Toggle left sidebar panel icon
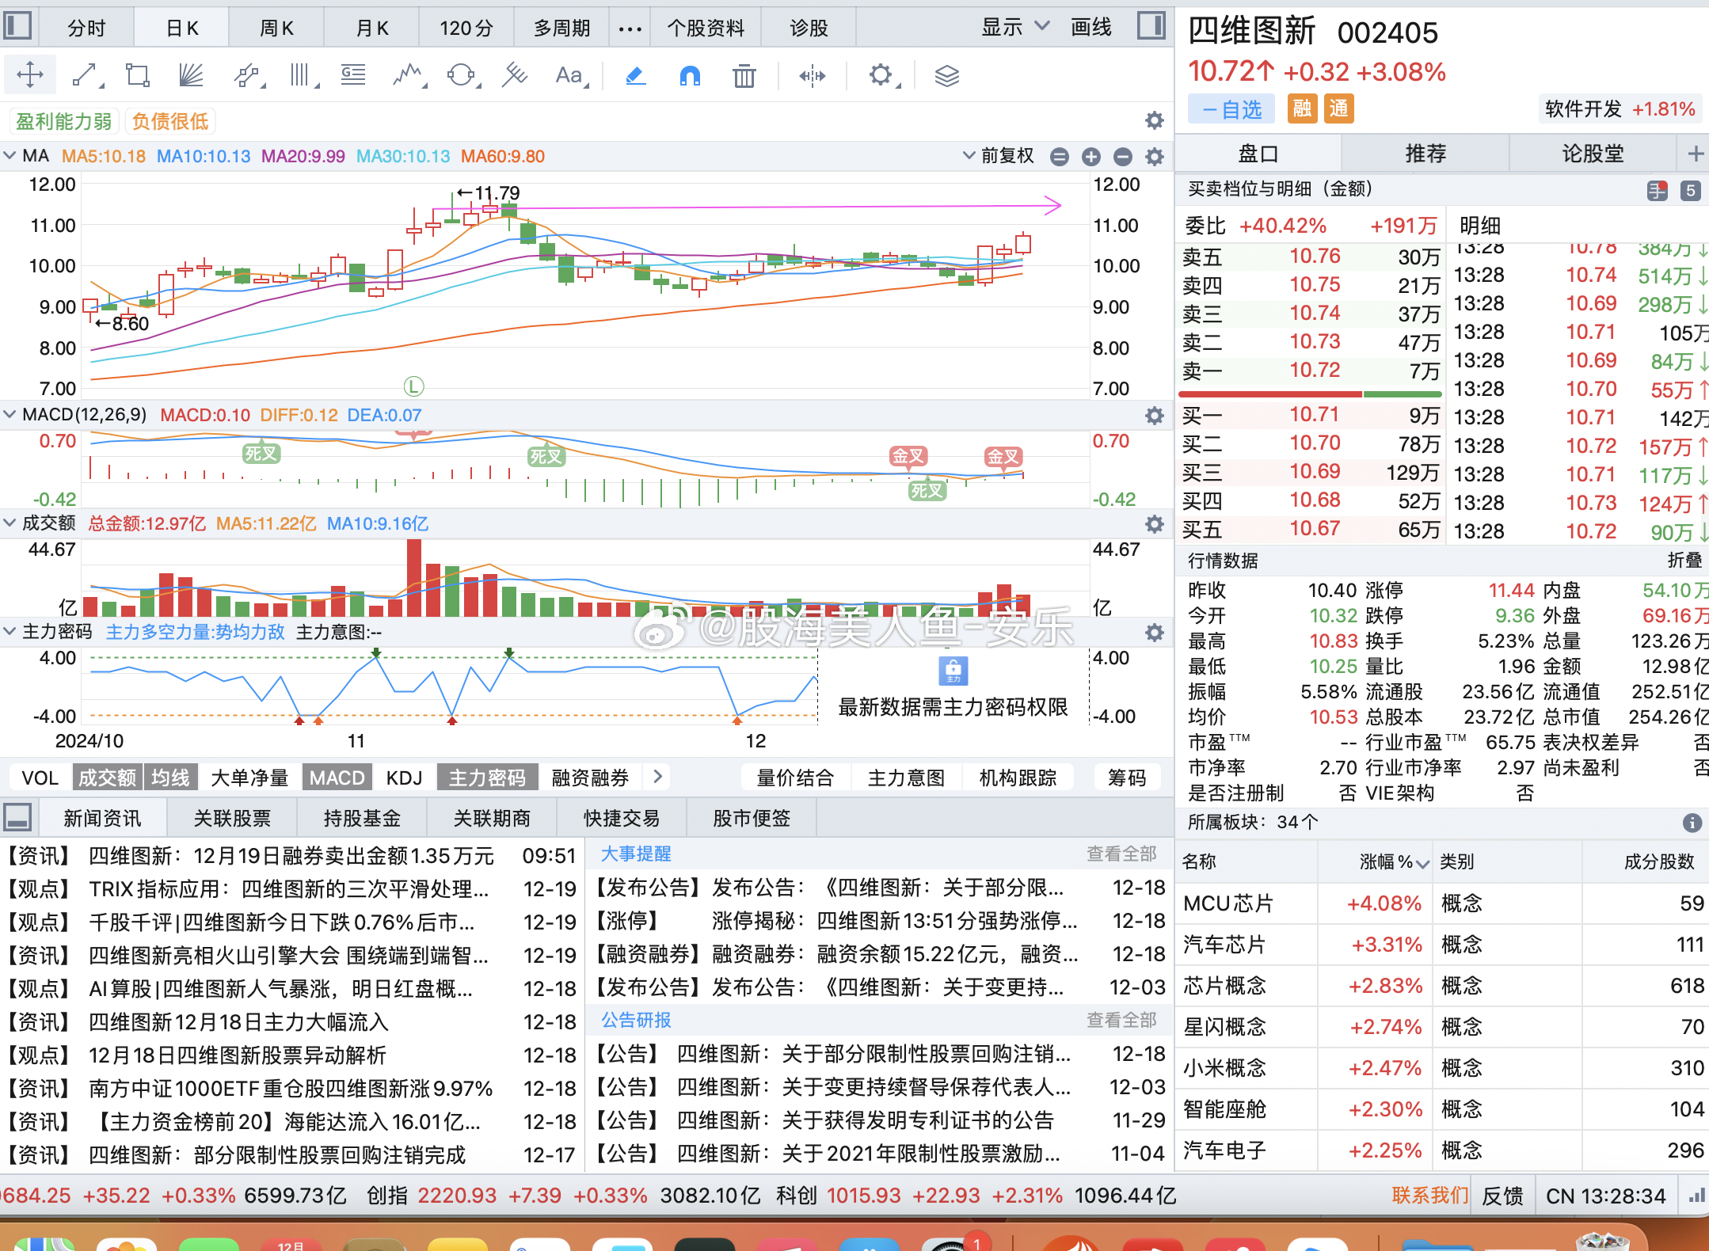Viewport: 1709px width, 1251px height. (17, 26)
